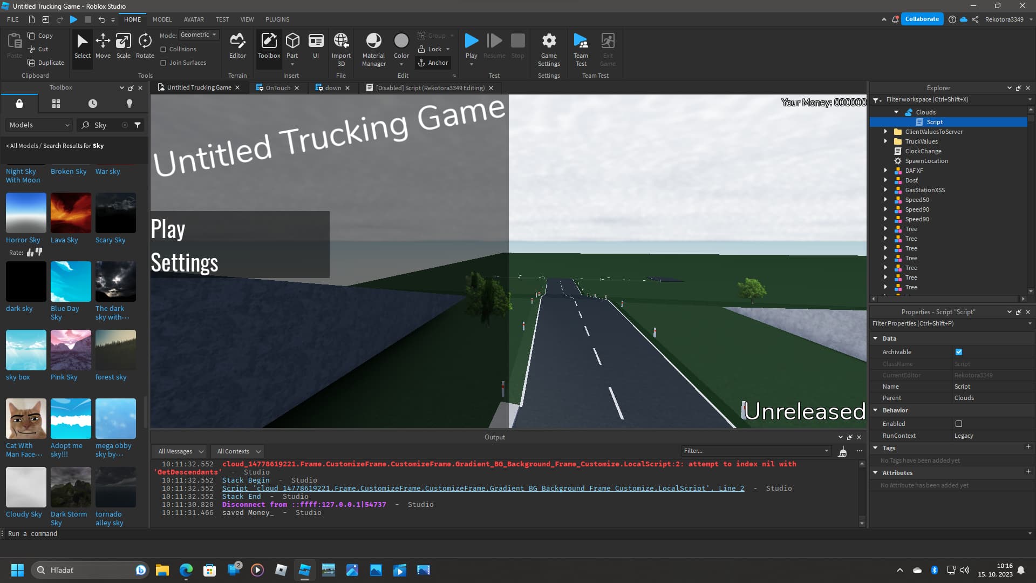Click Play in the game menu
The height and width of the screenshot is (583, 1036).
coord(168,228)
